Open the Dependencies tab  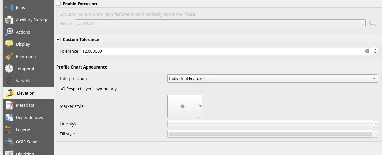(29, 118)
